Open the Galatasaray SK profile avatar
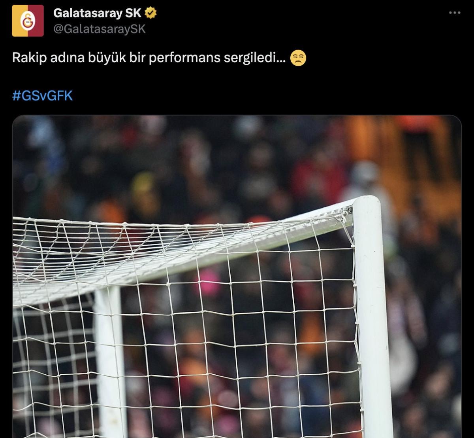Image resolution: width=474 pixels, height=438 pixels. [x=28, y=21]
